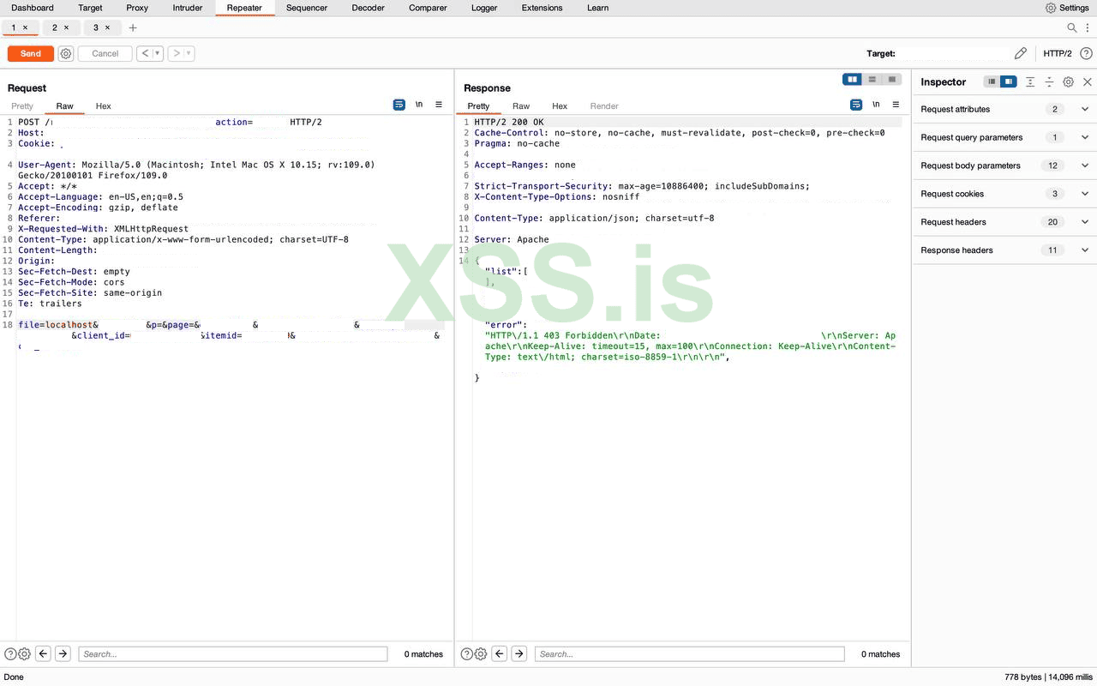1097x686 pixels.
Task: Focus the Response search input field
Action: pos(690,653)
